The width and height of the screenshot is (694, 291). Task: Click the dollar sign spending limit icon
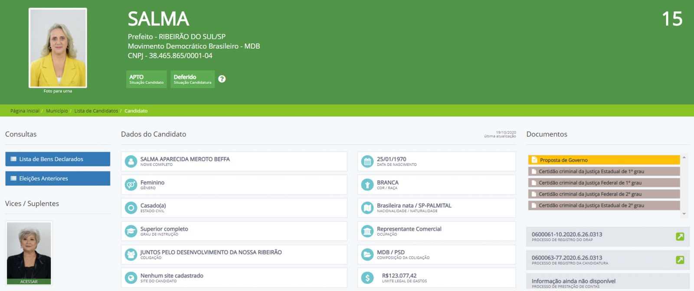(367, 278)
